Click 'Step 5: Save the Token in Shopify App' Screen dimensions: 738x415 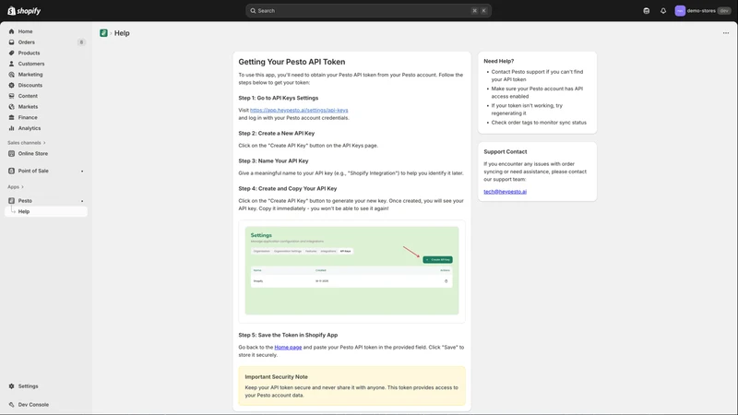tap(288, 335)
